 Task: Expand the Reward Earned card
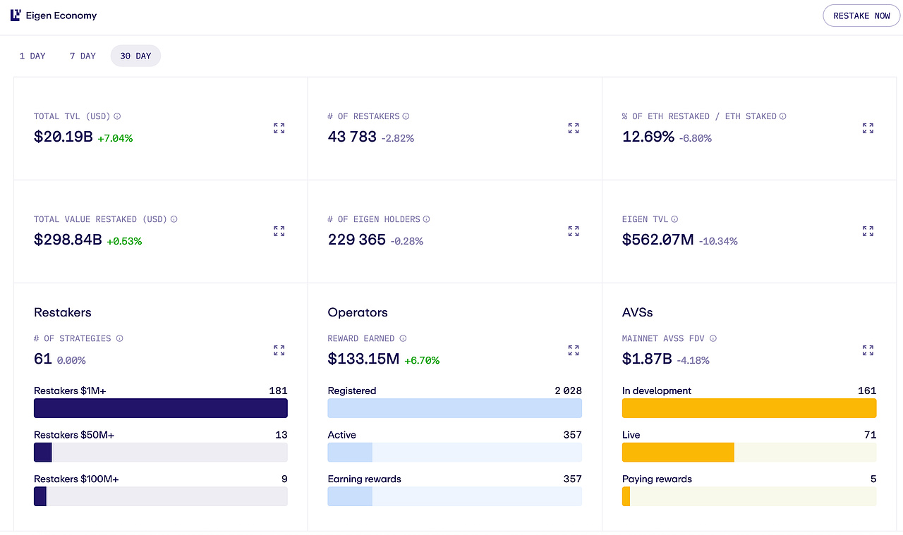click(x=574, y=350)
